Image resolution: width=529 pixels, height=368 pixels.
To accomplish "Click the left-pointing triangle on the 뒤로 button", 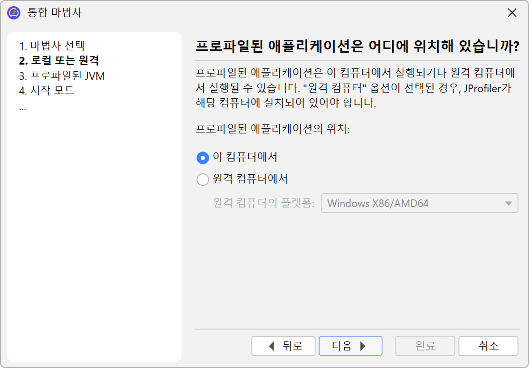I will click(x=271, y=346).
